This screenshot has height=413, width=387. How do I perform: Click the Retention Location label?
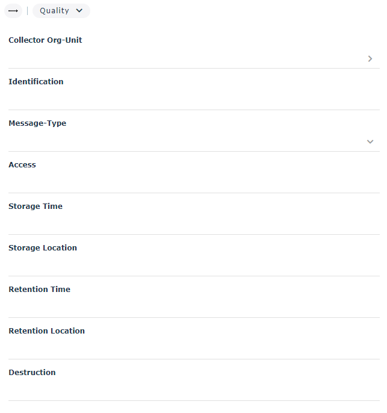pyautogui.click(x=46, y=331)
